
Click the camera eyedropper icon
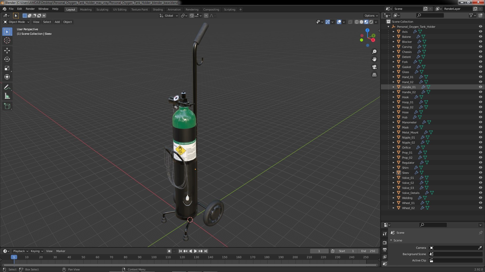coord(480,248)
